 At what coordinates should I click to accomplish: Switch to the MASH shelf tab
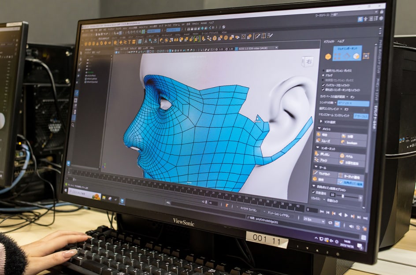(195, 33)
